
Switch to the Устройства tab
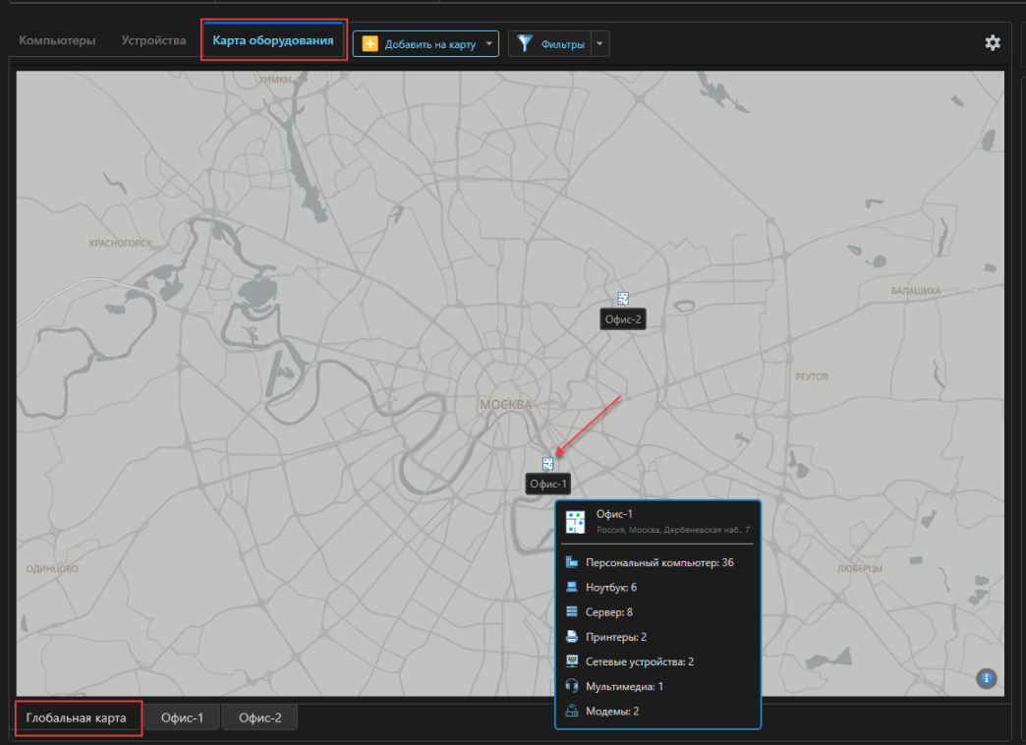[x=153, y=40]
